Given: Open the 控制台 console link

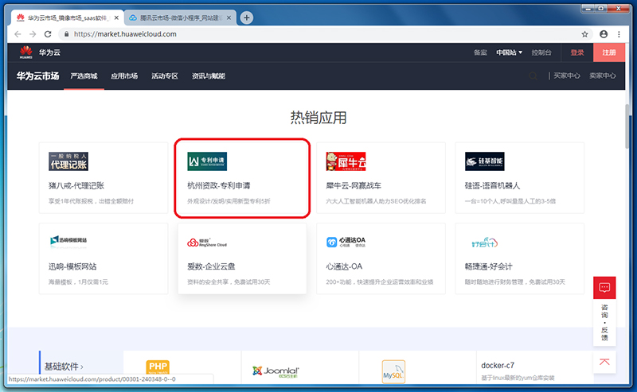Looking at the screenshot, I should (541, 52).
